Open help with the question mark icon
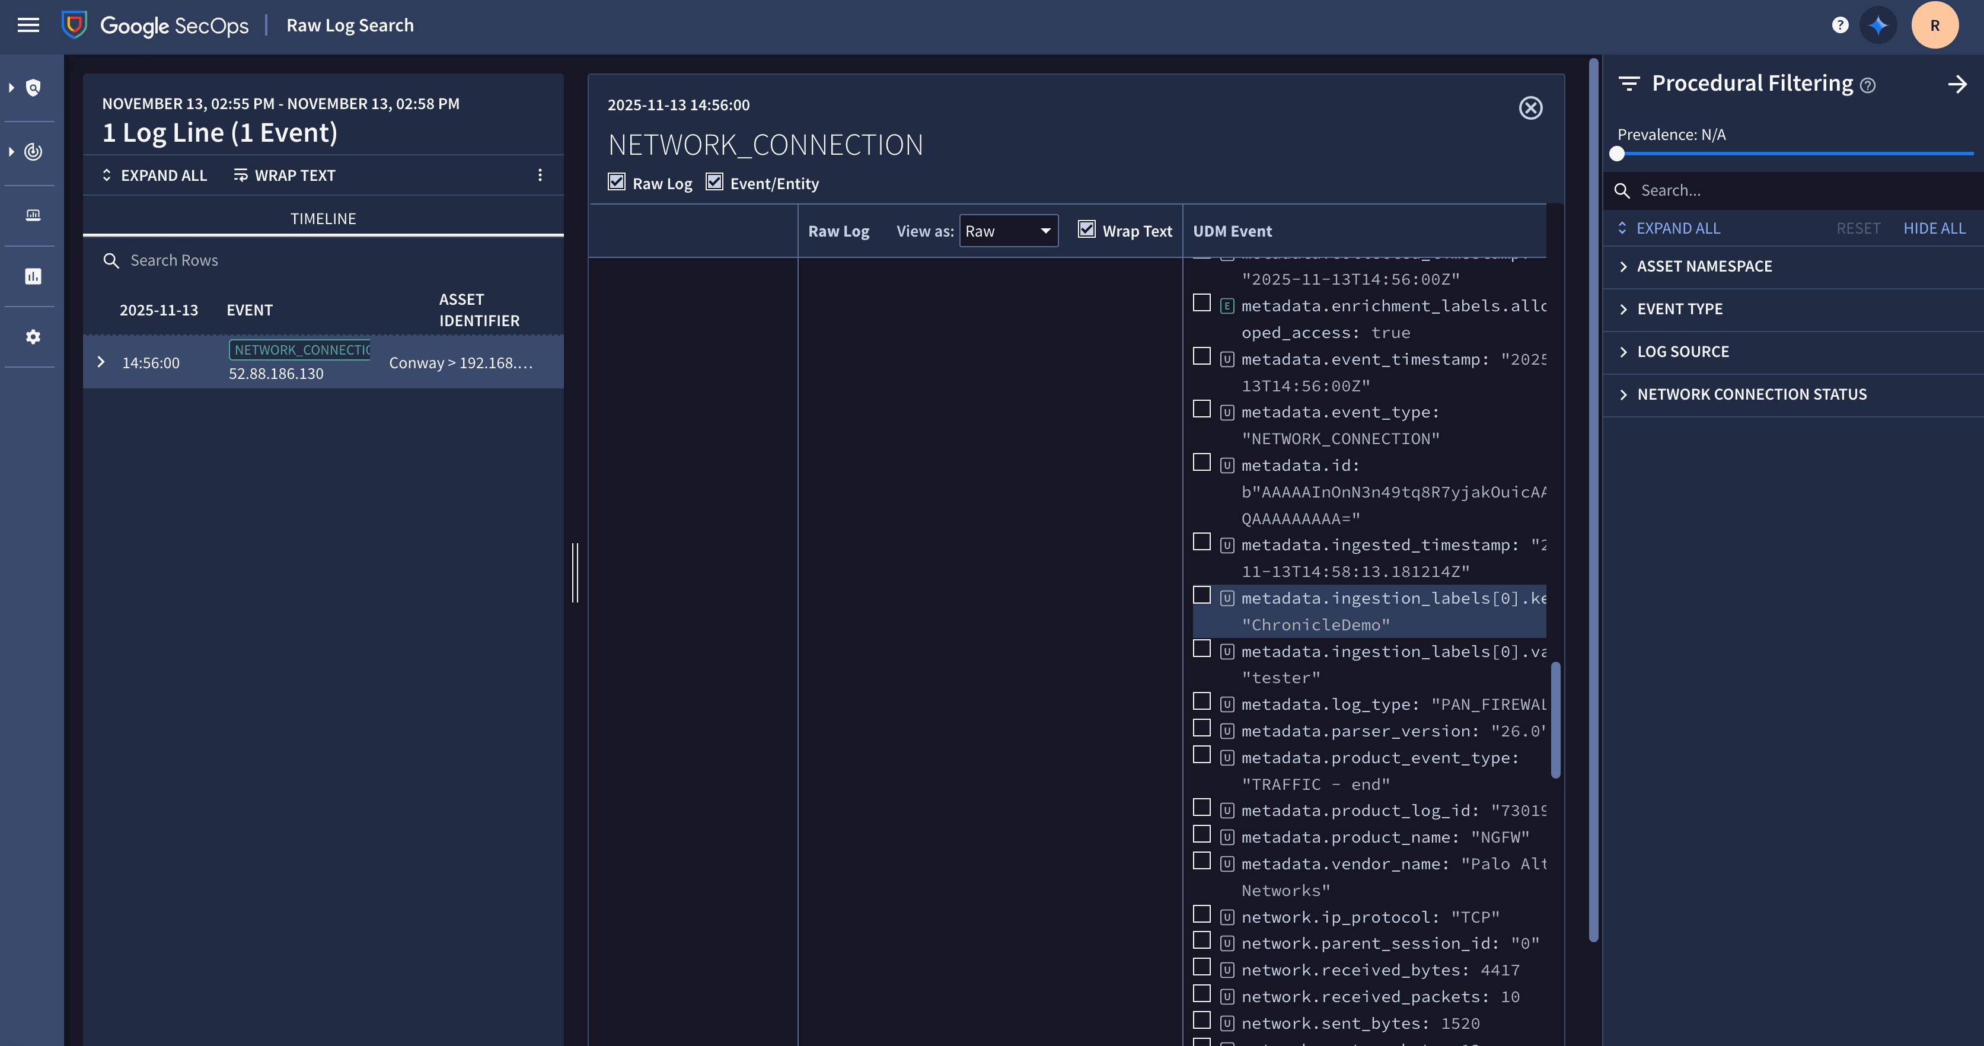The width and height of the screenshot is (1984, 1046). (1839, 25)
